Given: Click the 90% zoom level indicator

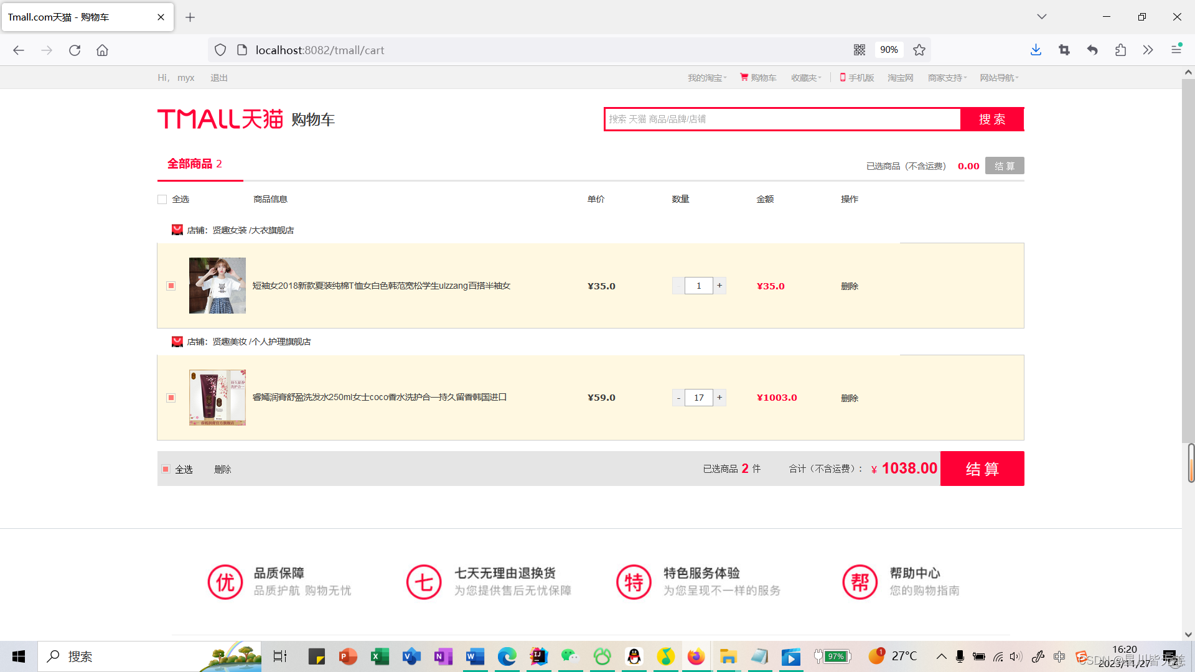Looking at the screenshot, I should [889, 50].
